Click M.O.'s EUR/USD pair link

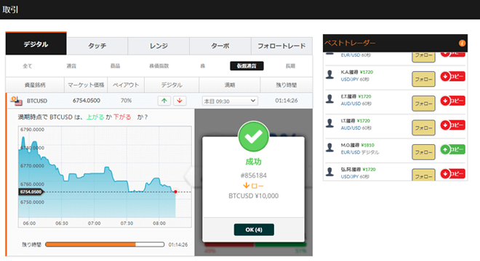point(351,152)
